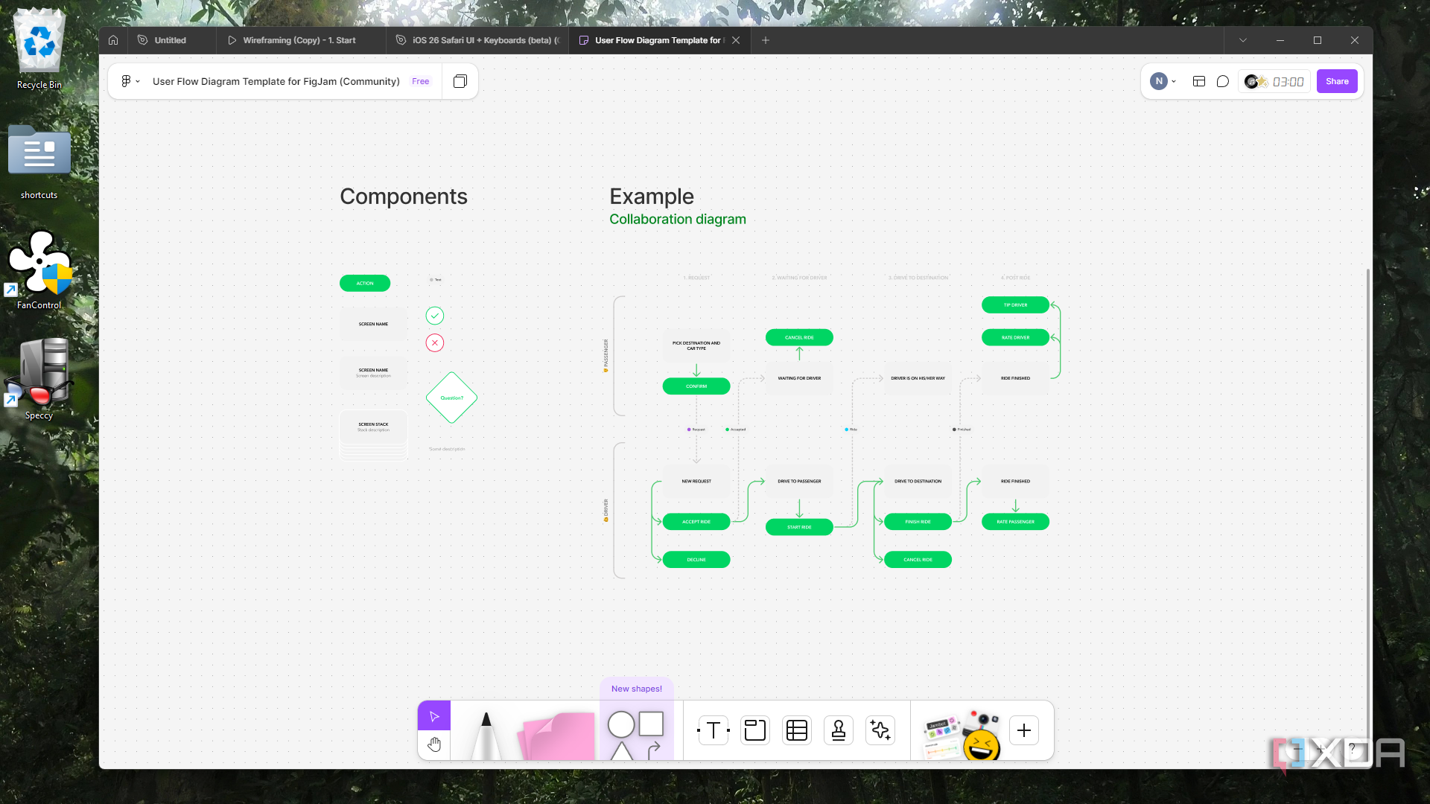Select the Question? diamond component
The width and height of the screenshot is (1430, 804).
(451, 398)
